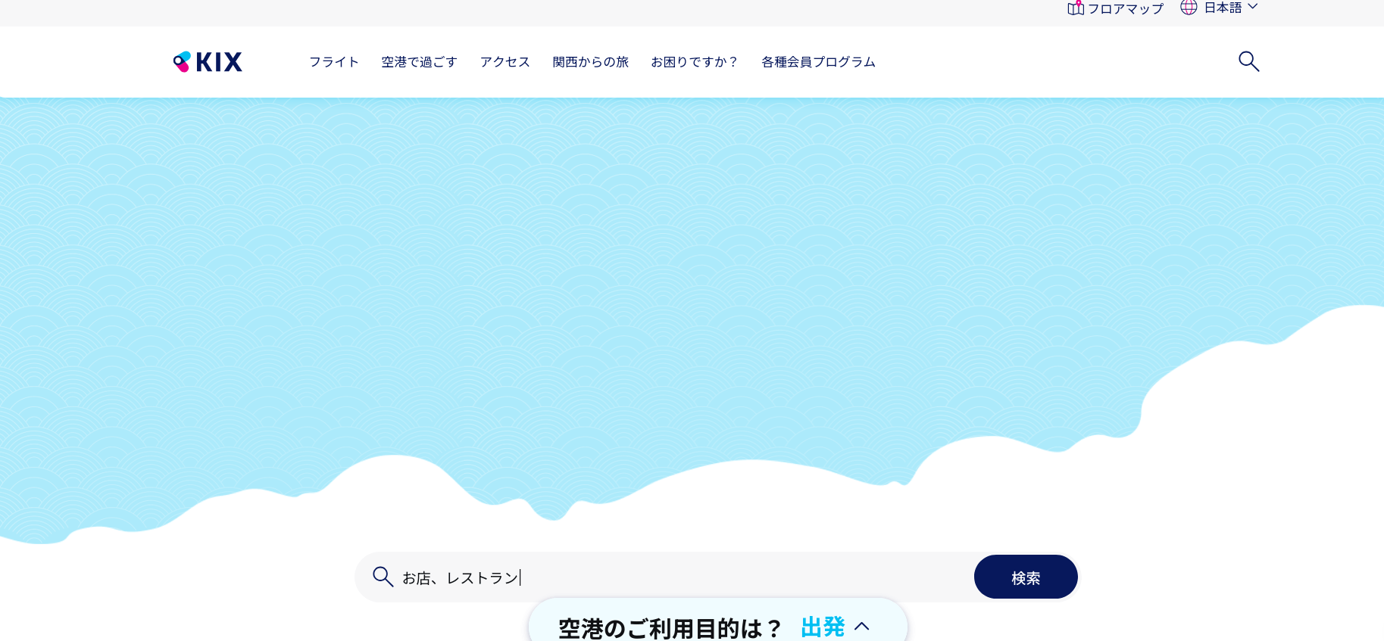The height and width of the screenshot is (641, 1384).
Task: Open the 日本語 language selector
Action: tap(1223, 8)
